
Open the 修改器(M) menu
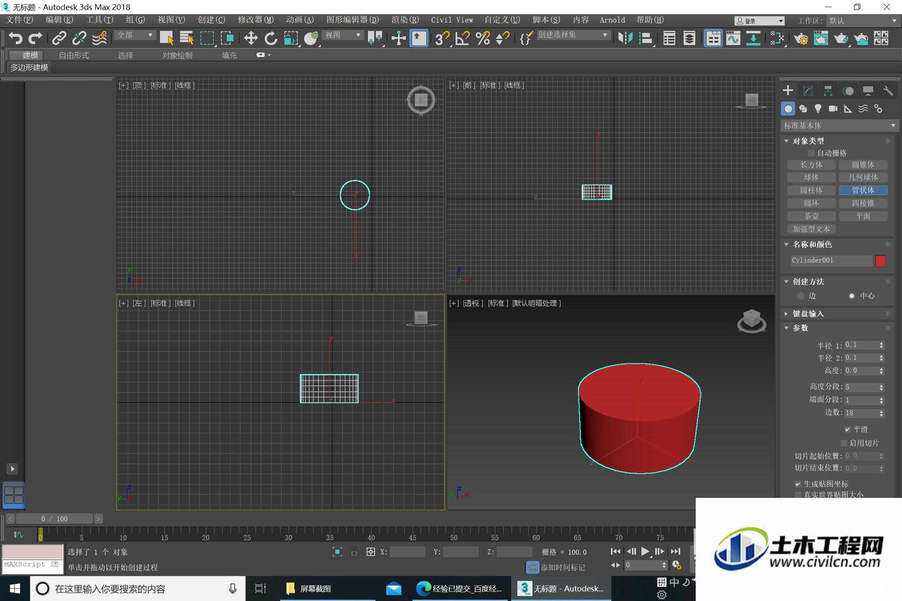click(x=256, y=20)
